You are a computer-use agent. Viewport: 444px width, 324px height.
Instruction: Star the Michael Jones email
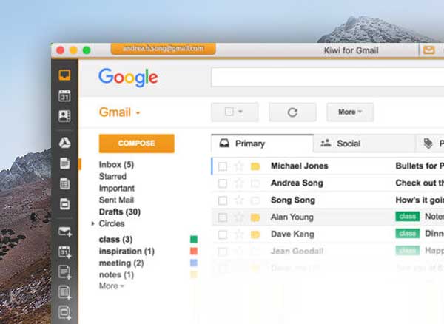tap(239, 166)
